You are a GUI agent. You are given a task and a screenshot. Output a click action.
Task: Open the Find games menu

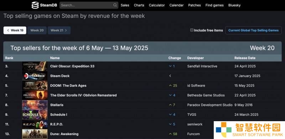tap(214, 5)
